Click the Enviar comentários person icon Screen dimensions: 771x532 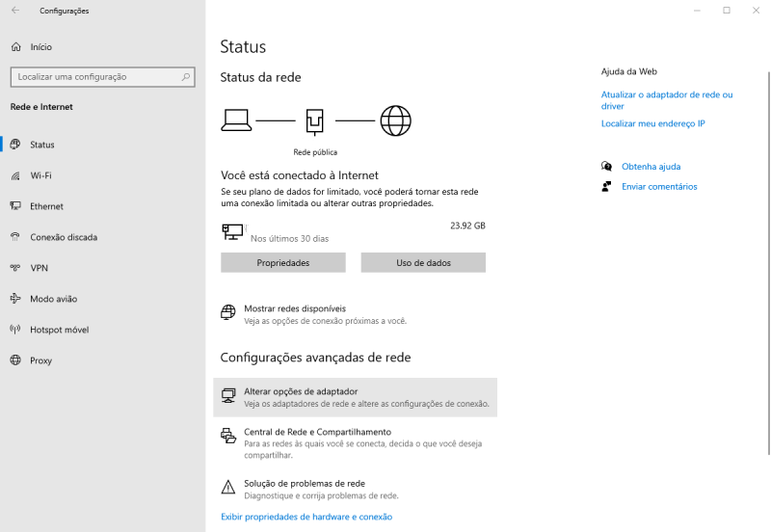(606, 186)
